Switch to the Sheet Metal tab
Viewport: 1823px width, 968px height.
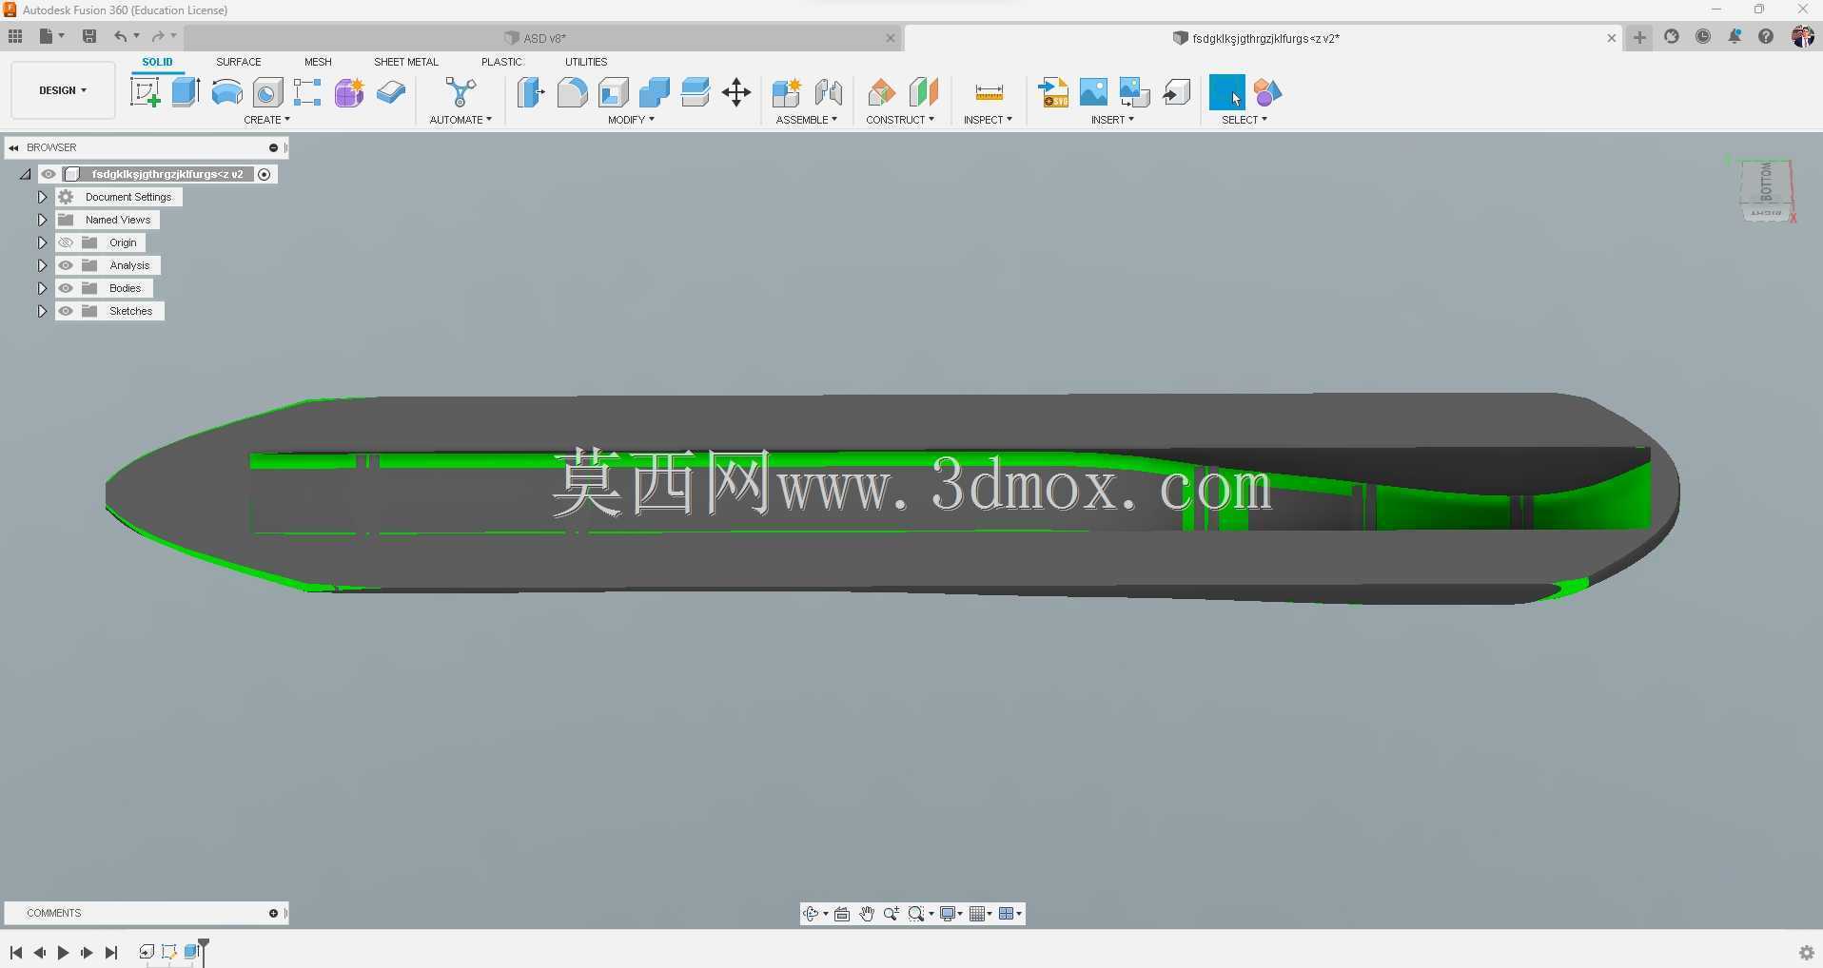[x=406, y=62]
